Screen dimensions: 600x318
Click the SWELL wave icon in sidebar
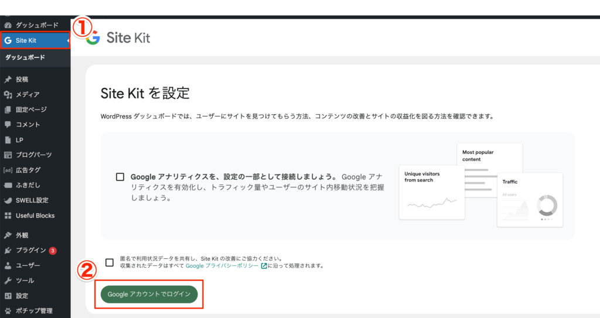8,200
